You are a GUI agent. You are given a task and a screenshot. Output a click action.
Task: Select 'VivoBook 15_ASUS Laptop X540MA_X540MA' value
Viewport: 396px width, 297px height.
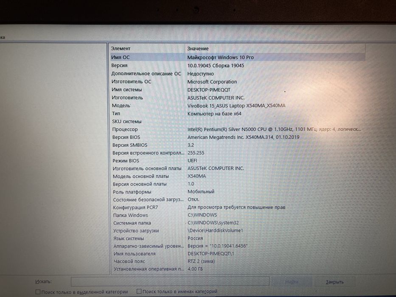pos(236,106)
